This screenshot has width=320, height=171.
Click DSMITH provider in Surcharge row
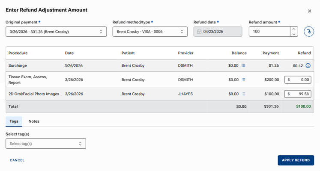click(x=185, y=65)
